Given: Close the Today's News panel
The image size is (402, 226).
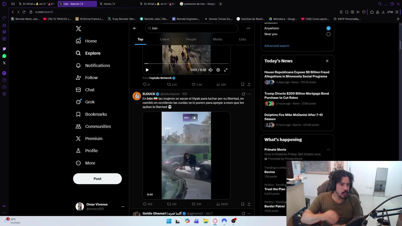Looking at the screenshot, I should click(x=327, y=61).
